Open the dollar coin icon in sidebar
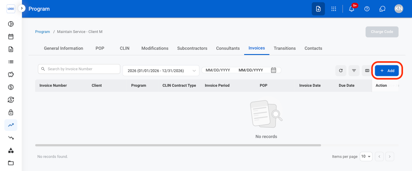The height and width of the screenshot is (171, 412). click(11, 87)
